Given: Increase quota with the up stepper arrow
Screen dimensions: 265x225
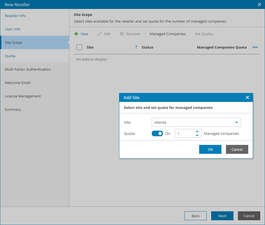Looking at the screenshot, I should pos(197,131).
